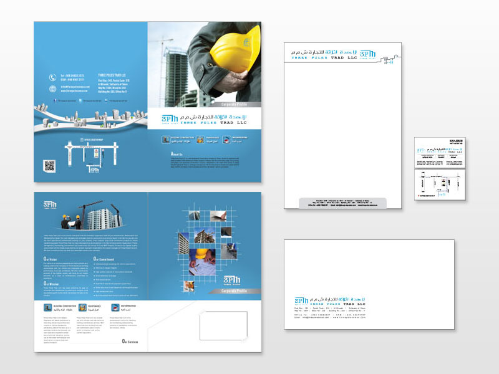Click the letterhead footer address bar
Image resolution: width=499 pixels, height=374 pixels.
342,203
